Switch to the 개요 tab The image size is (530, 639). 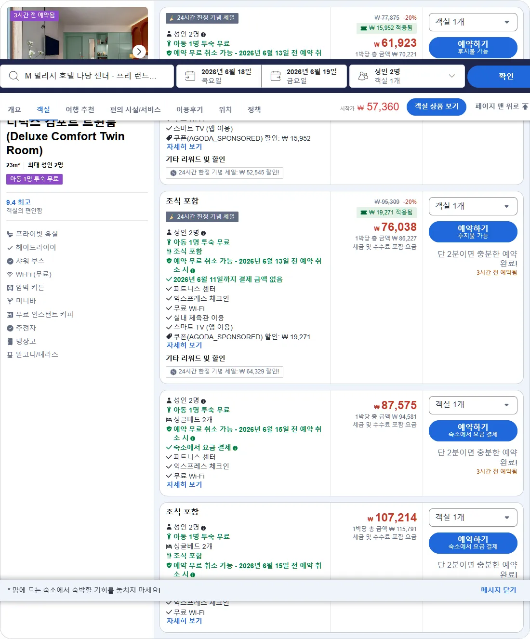click(x=14, y=109)
